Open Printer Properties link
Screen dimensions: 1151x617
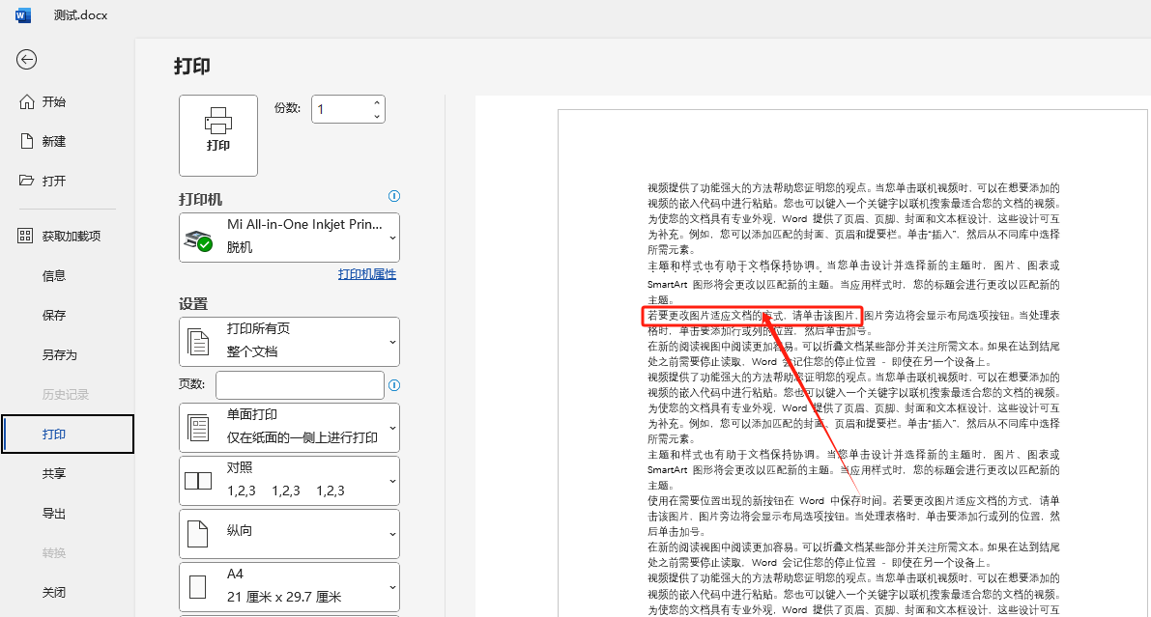pyautogui.click(x=366, y=274)
